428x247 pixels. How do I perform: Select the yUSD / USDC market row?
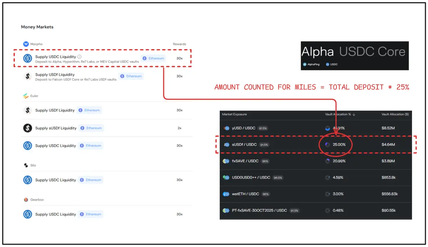pyautogui.click(x=316, y=128)
